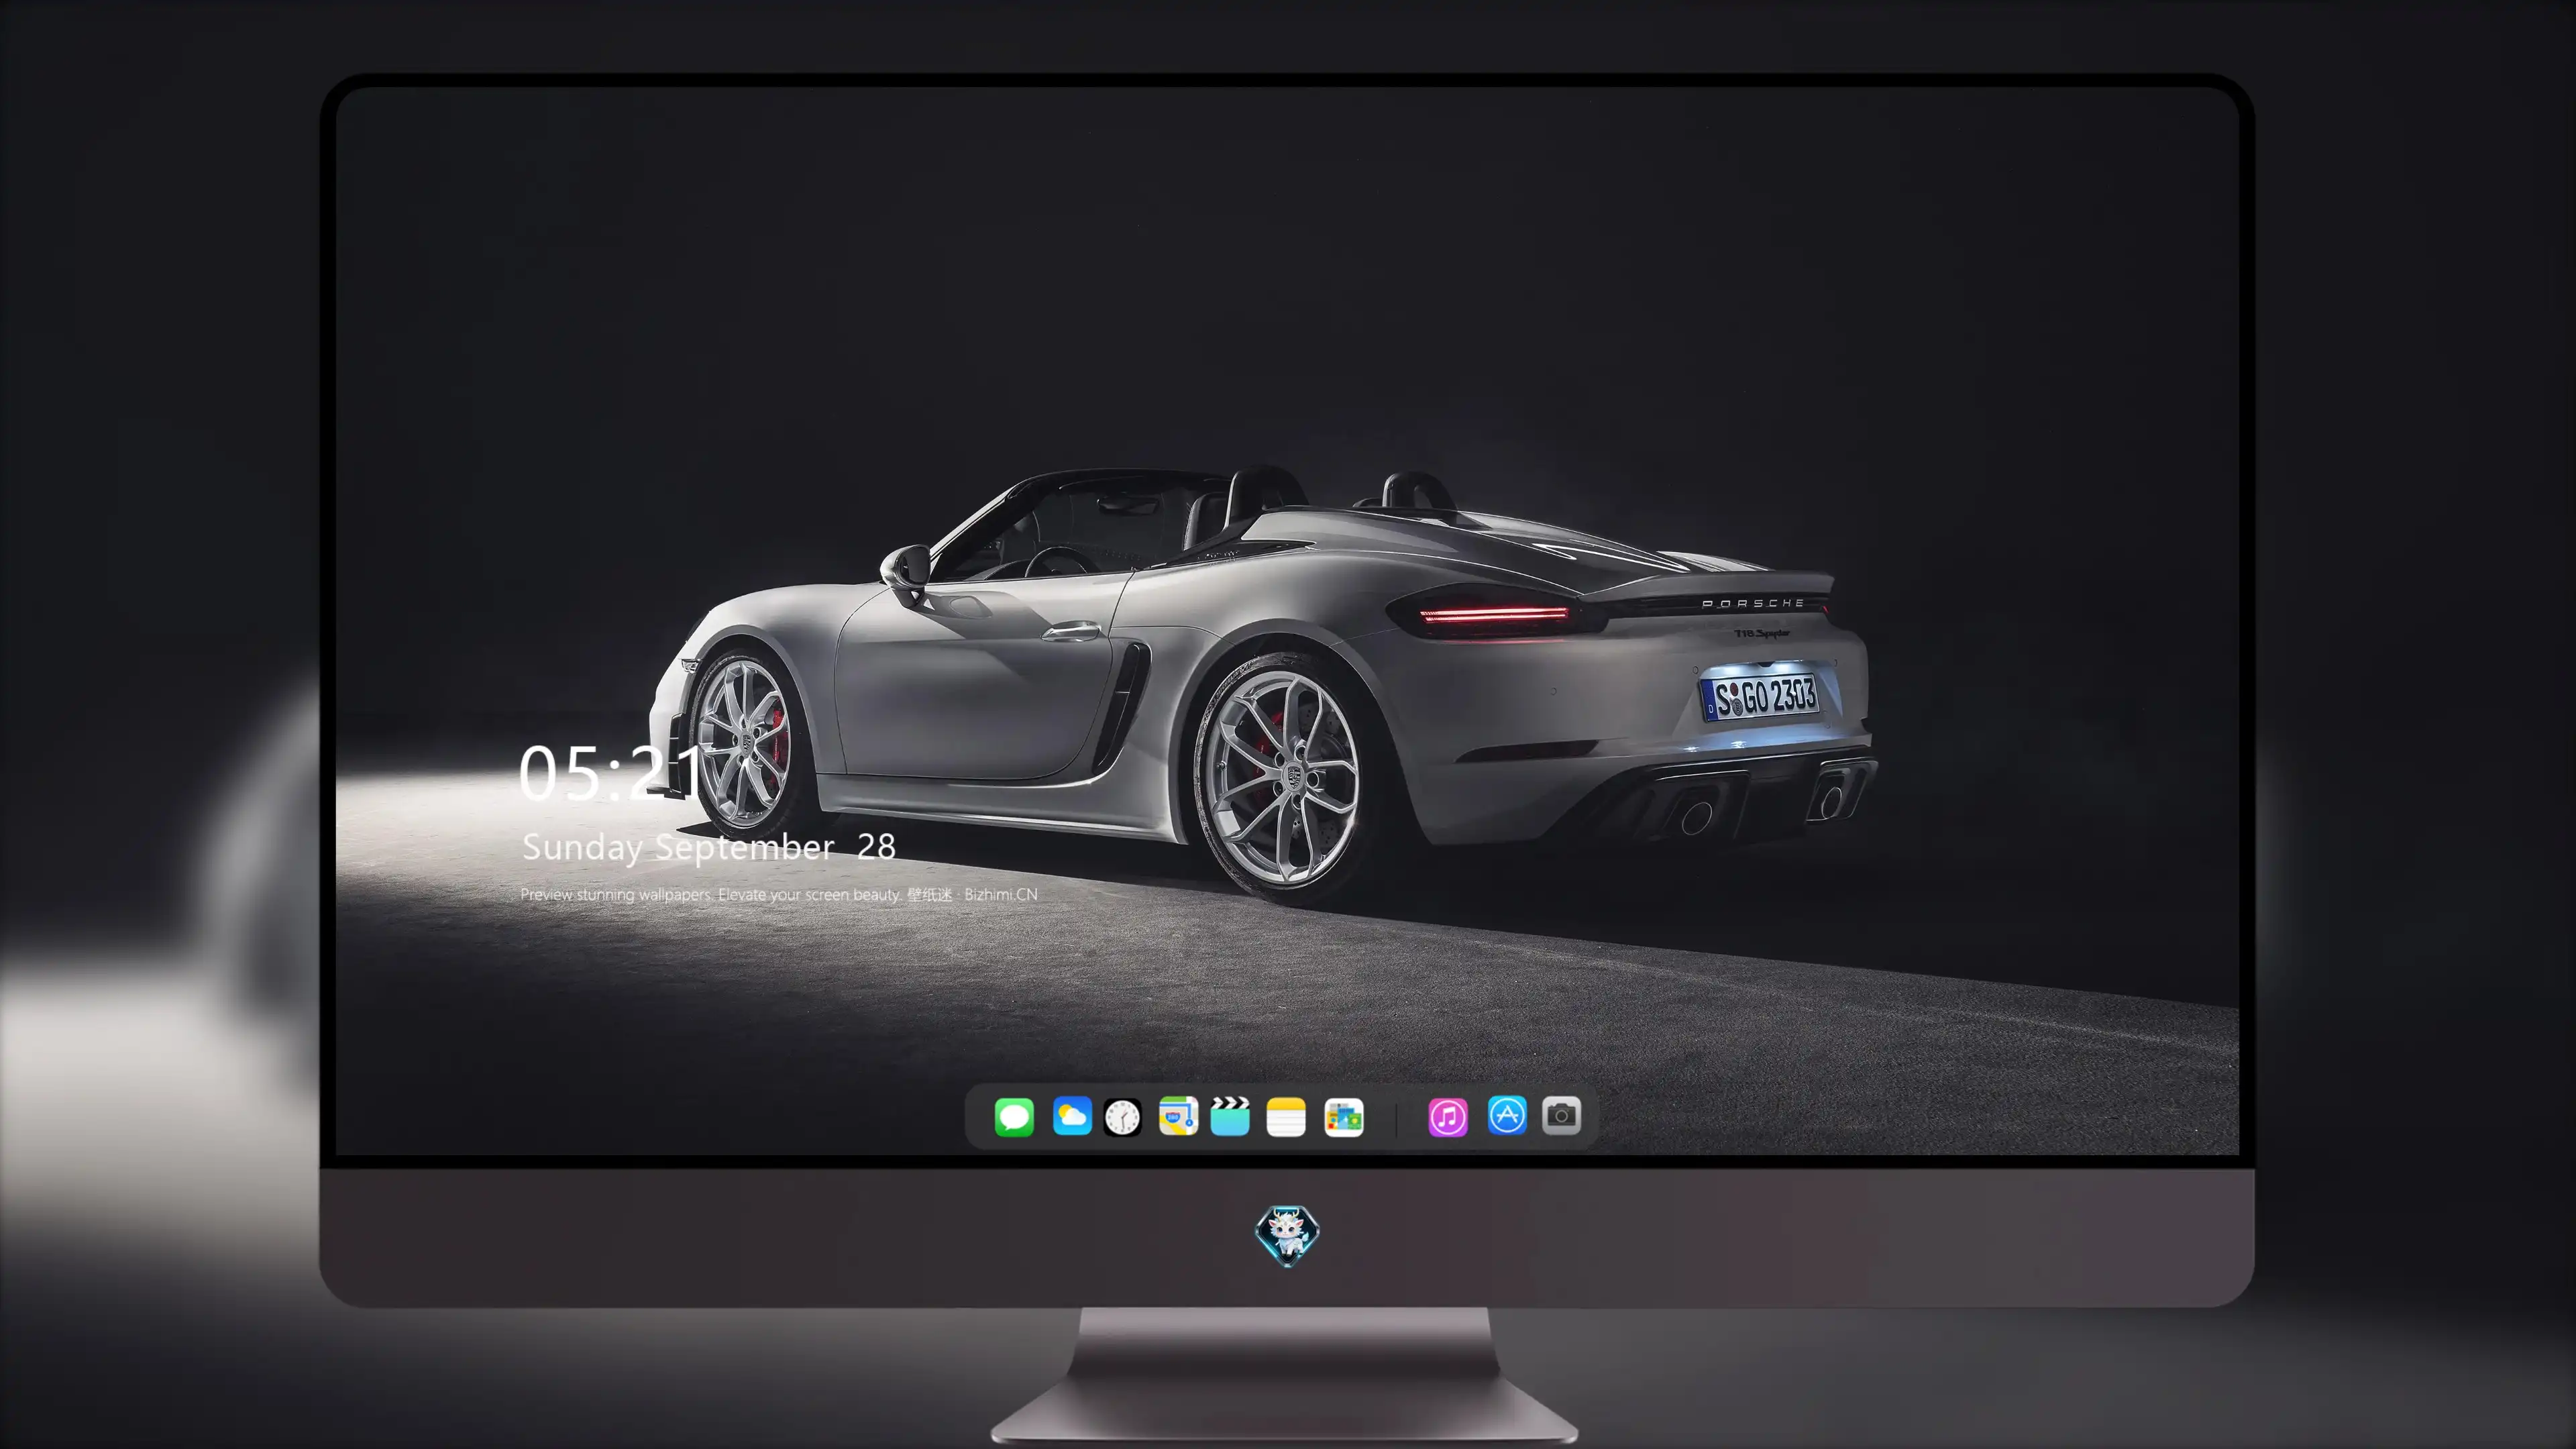Viewport: 2576px width, 1449px height.
Task: Launch the App Store from the dock
Action: tap(1507, 1115)
